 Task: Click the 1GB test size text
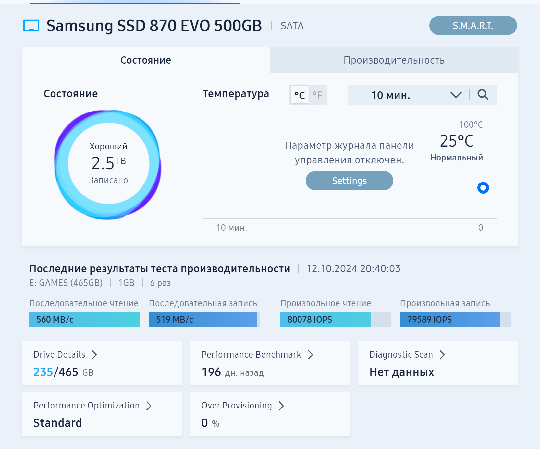click(126, 283)
